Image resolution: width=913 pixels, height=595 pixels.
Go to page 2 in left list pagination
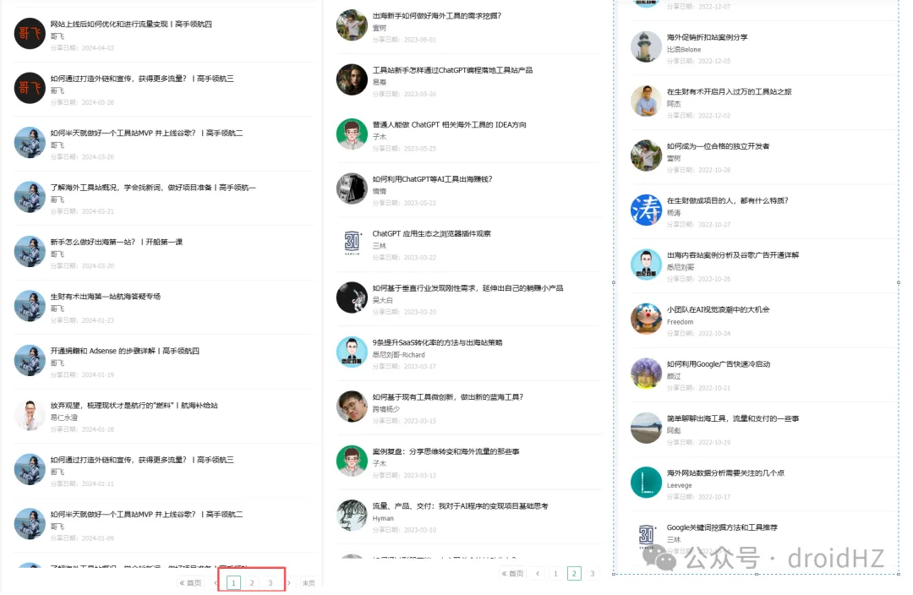(x=252, y=583)
